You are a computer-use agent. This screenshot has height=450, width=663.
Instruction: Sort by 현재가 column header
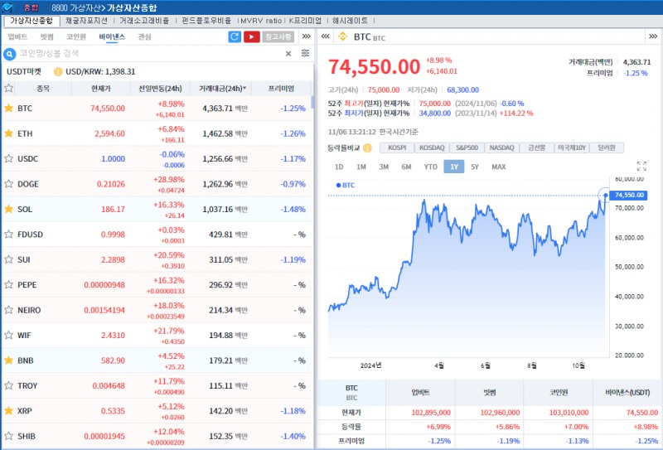point(100,89)
